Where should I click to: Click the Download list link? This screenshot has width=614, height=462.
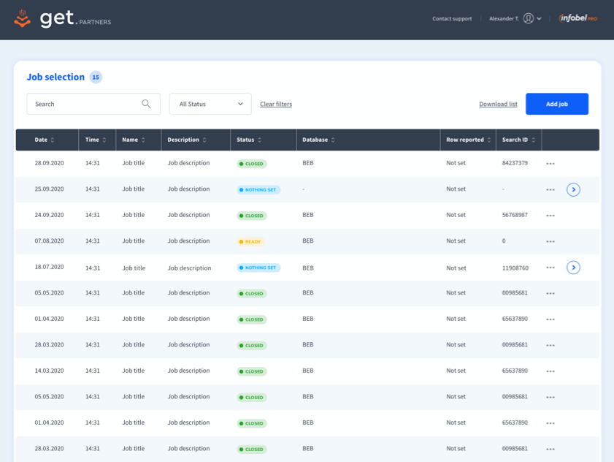point(498,104)
